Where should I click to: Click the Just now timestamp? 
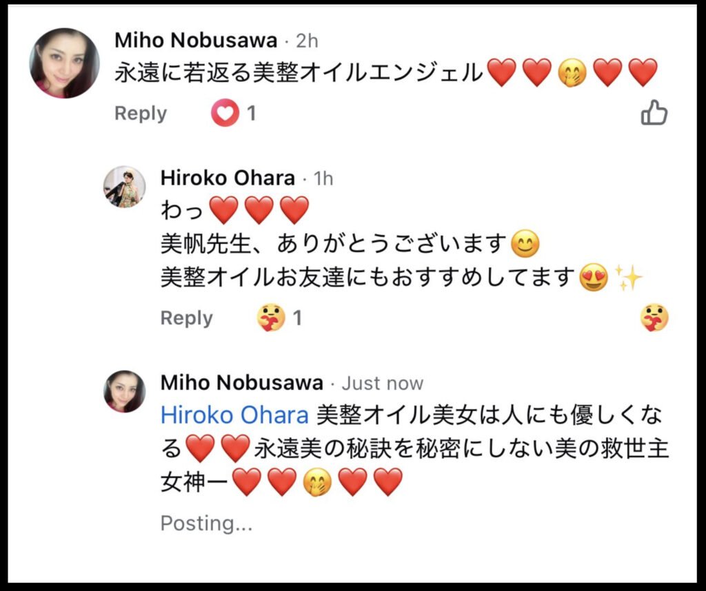pos(383,383)
